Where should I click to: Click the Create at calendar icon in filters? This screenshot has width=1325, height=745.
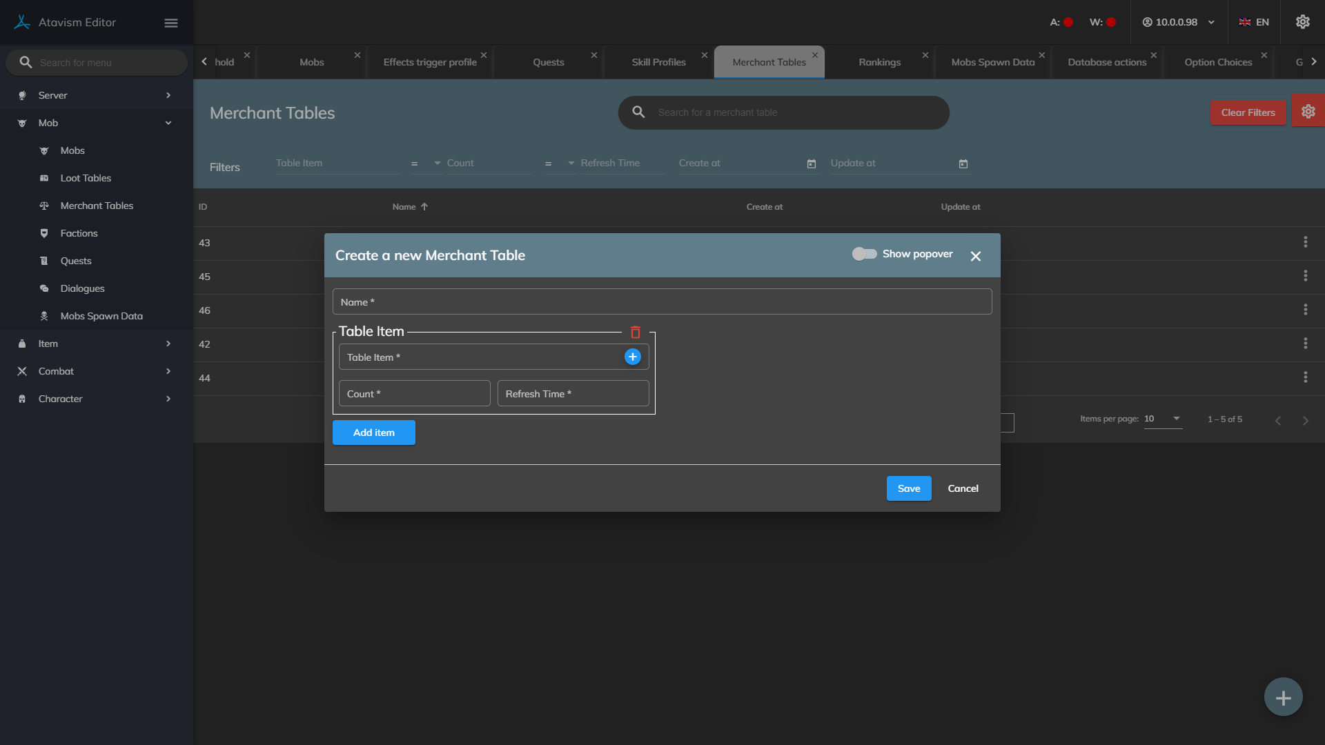[812, 163]
